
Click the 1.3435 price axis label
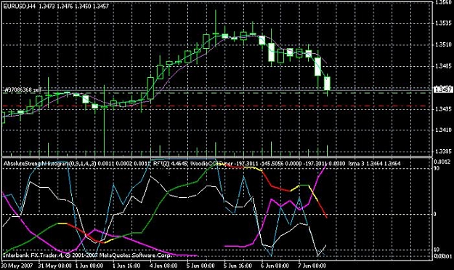coord(443,108)
